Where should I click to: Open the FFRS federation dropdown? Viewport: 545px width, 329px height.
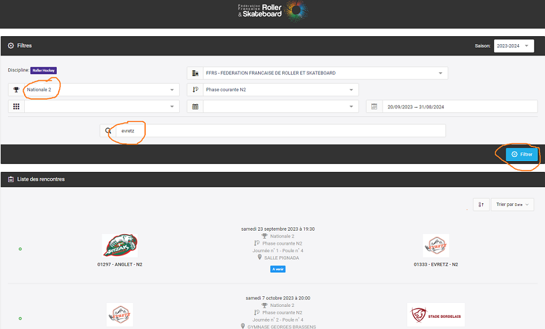click(326, 73)
